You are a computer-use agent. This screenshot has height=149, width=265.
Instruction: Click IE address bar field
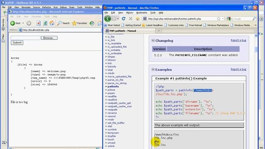point(60,30)
